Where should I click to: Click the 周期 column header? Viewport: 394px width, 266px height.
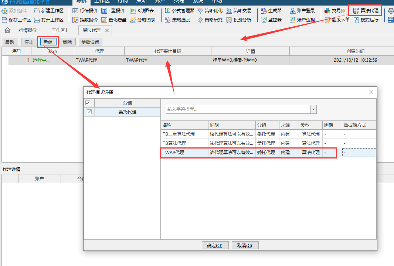(x=332, y=125)
